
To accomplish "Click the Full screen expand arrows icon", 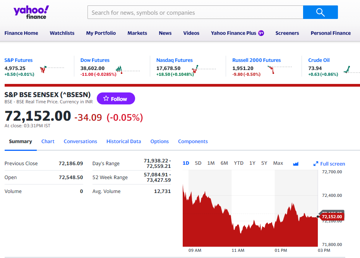I will [x=316, y=164].
